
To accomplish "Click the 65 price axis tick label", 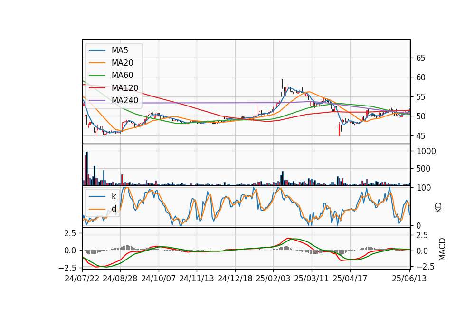I will [x=420, y=58].
